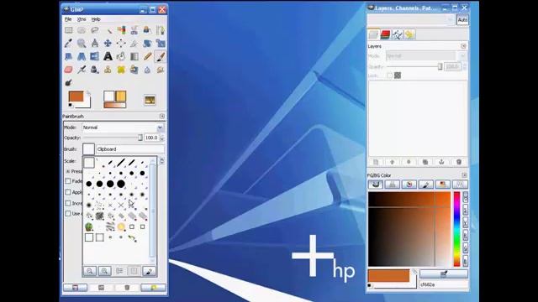
Task: Click the active image thumbnail in toolbox
Action: coord(150,100)
